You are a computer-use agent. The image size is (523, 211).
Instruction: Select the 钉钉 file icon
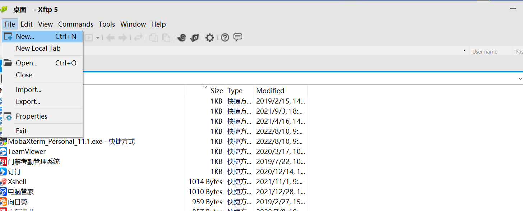(4, 172)
